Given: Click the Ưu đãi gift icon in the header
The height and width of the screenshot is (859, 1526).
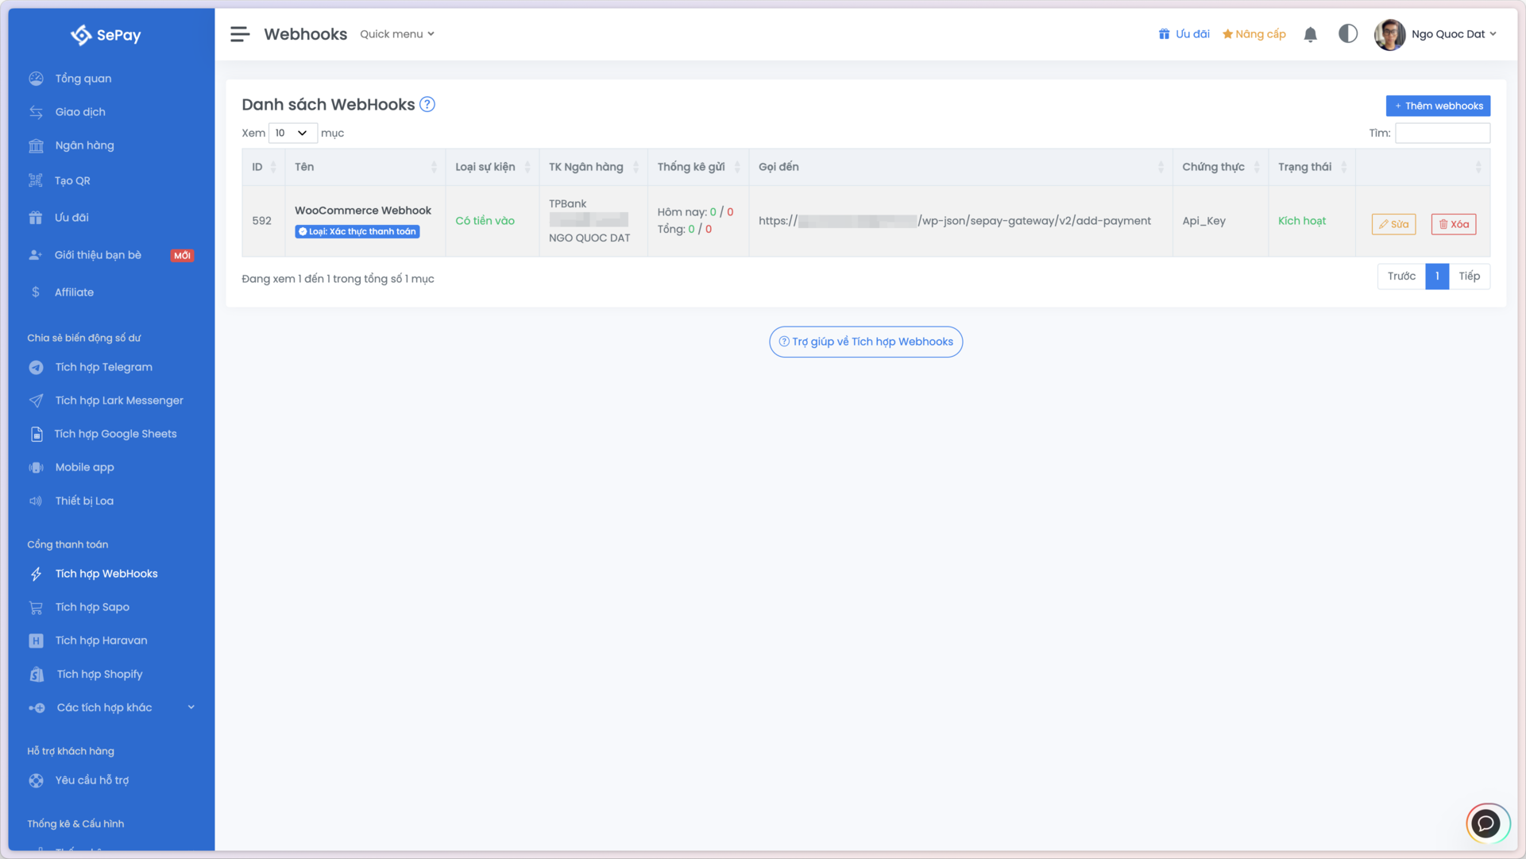Looking at the screenshot, I should pyautogui.click(x=1164, y=34).
